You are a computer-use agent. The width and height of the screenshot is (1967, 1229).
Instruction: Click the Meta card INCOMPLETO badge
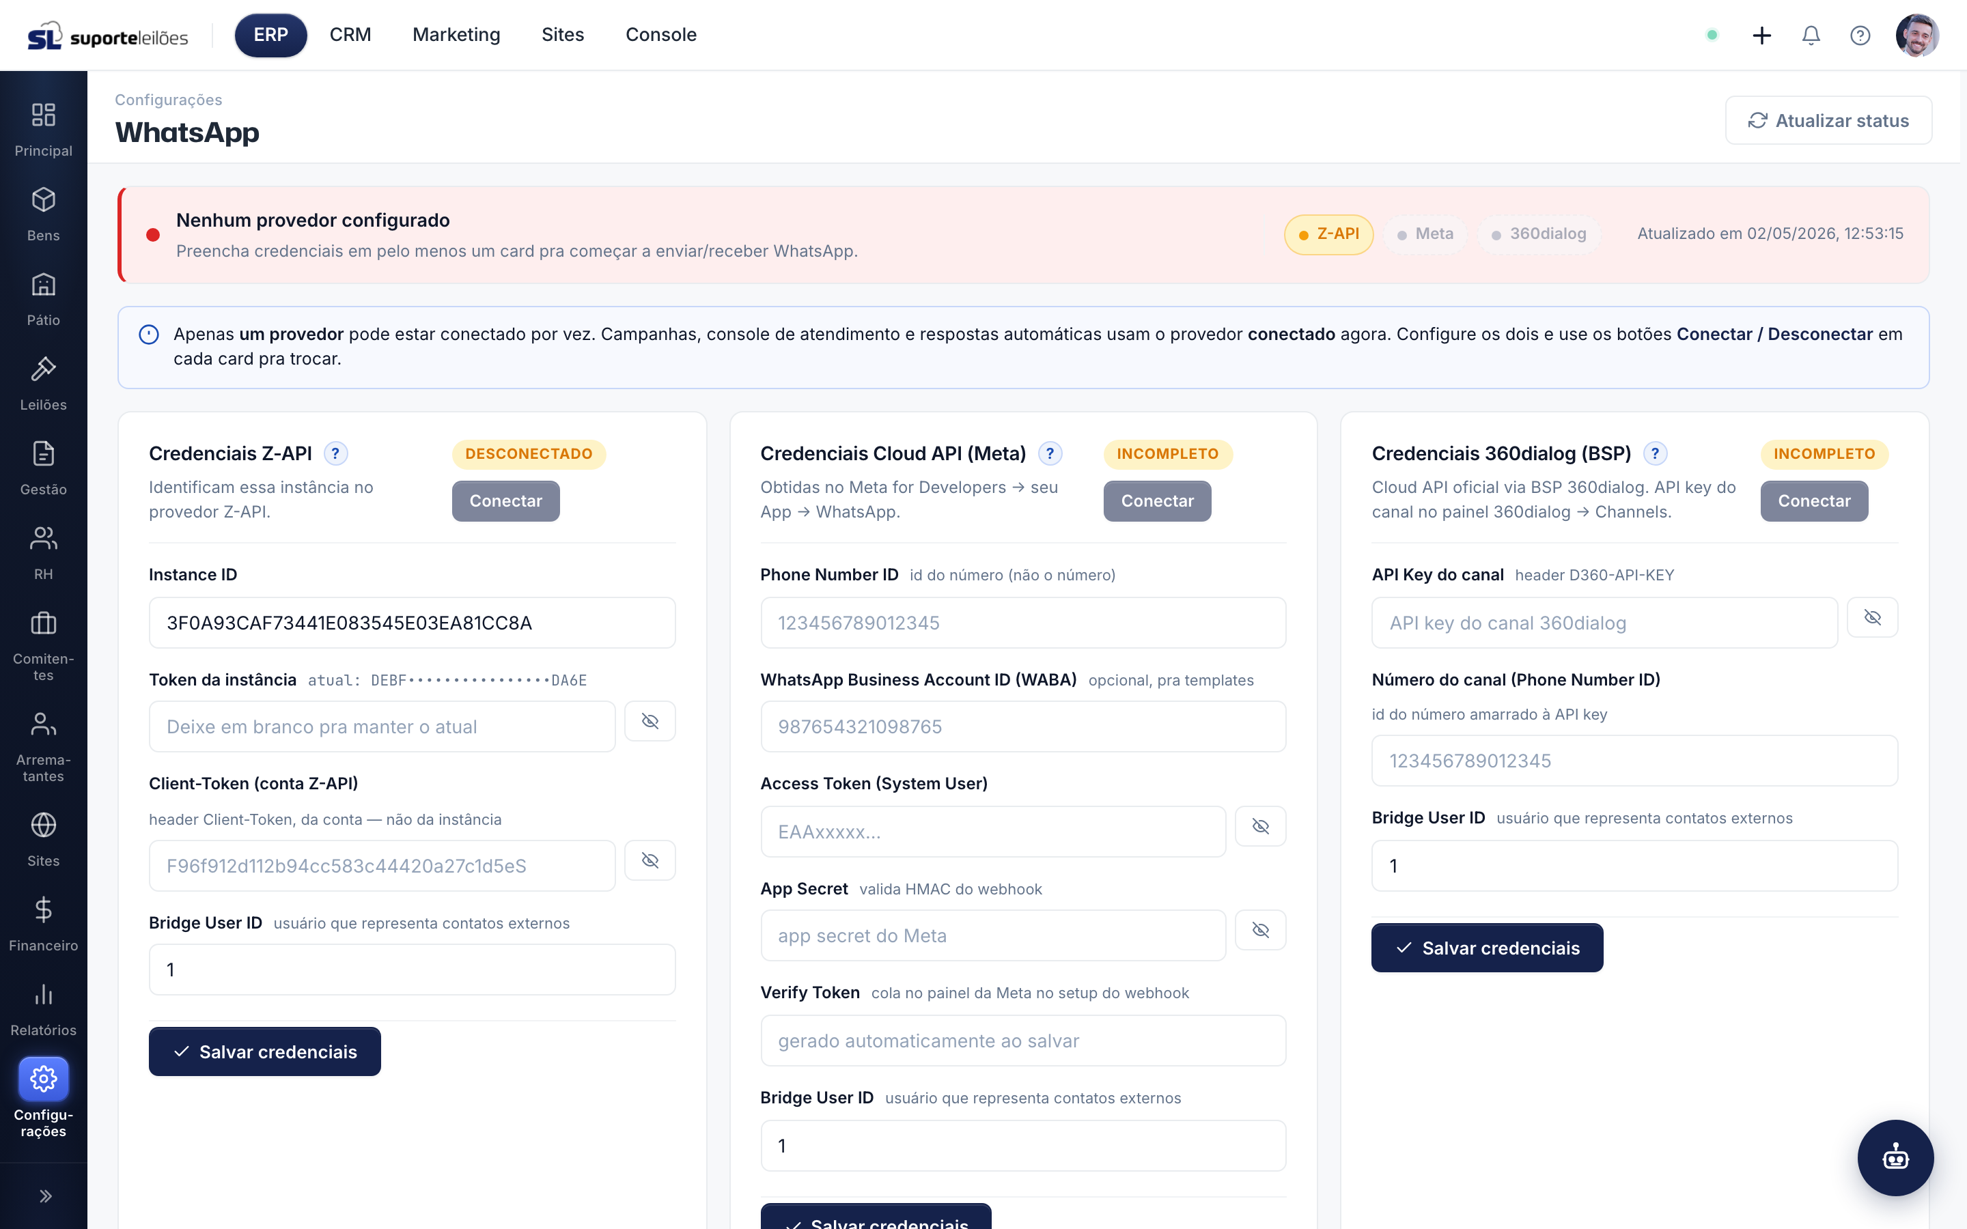pyautogui.click(x=1167, y=453)
